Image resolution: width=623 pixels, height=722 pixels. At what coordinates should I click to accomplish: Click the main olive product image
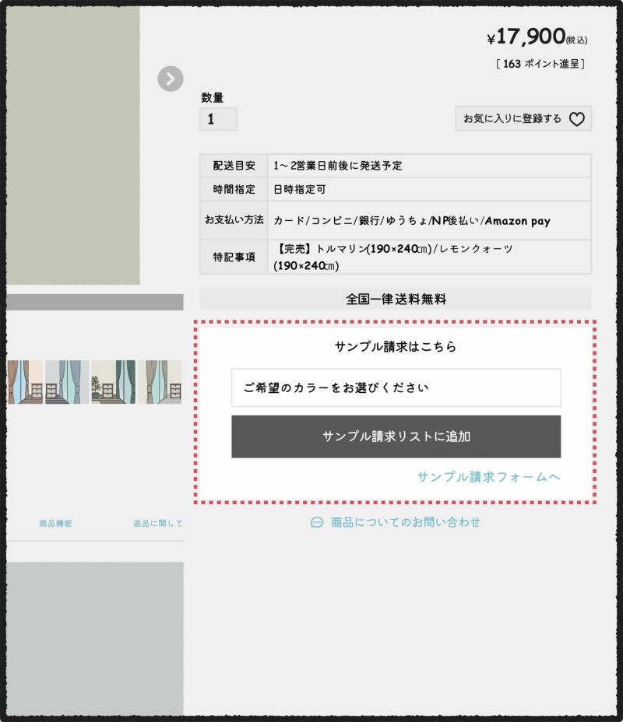click(x=72, y=145)
